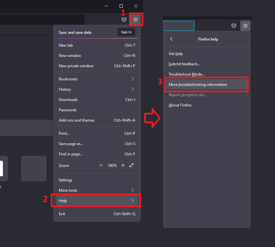Image resolution: width=275 pixels, height=247 pixels.
Task: Open Add-ons and themes
Action: [97, 120]
